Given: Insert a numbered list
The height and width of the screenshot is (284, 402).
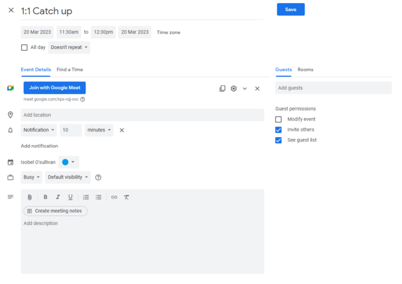Looking at the screenshot, I should pos(86,197).
